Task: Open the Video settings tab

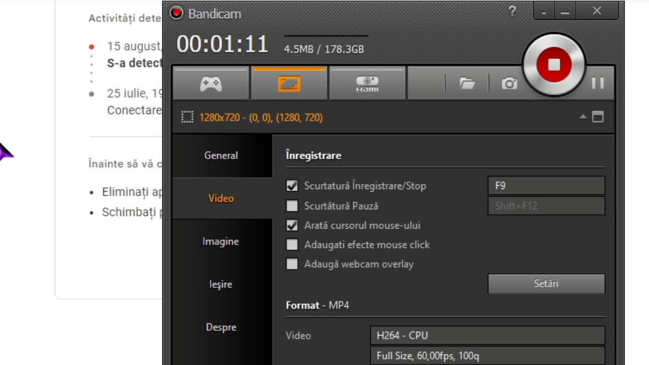Action: pos(221,198)
